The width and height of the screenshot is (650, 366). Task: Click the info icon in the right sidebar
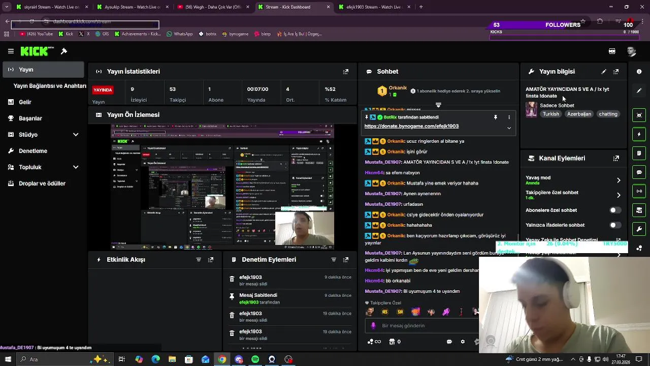tap(639, 72)
